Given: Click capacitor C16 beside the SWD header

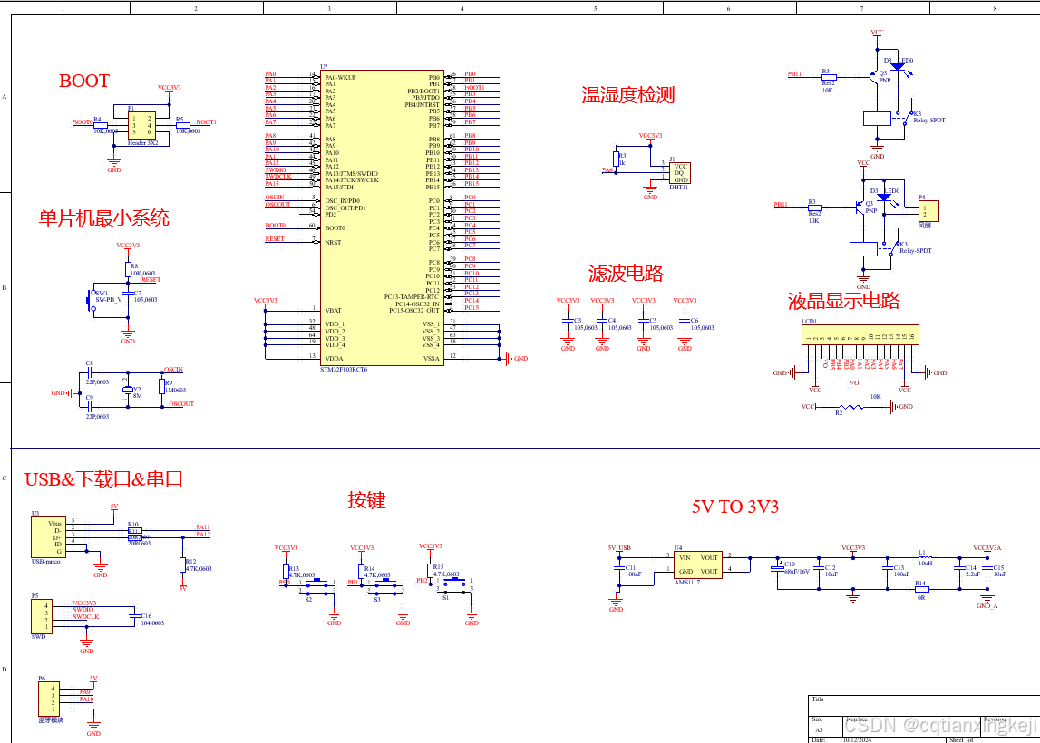Looking at the screenshot, I should pyautogui.click(x=134, y=616).
